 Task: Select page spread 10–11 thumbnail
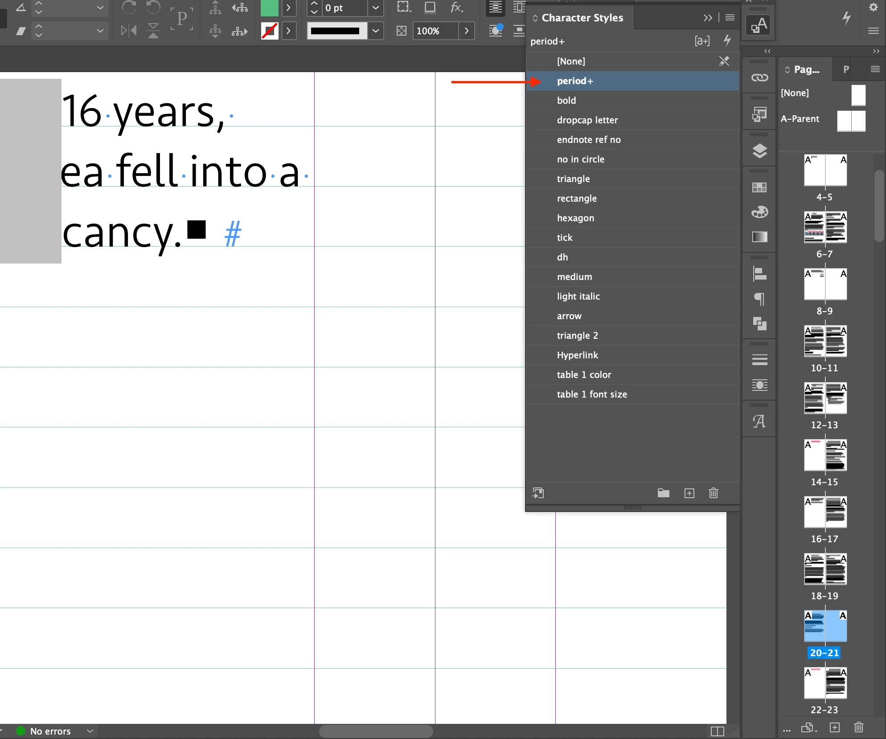(x=825, y=341)
